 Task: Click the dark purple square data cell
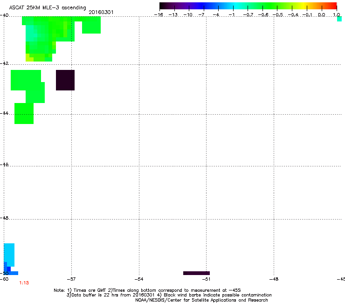(x=65, y=80)
